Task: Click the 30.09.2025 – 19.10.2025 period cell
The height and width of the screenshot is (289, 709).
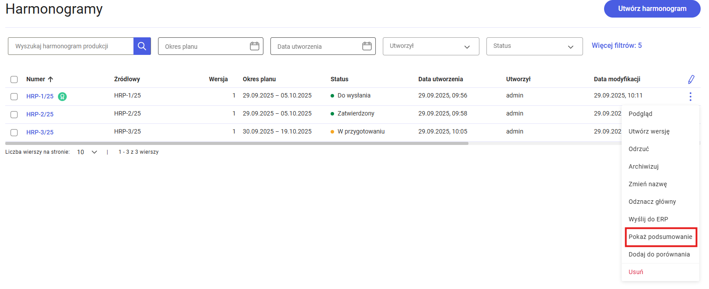Action: (277, 132)
